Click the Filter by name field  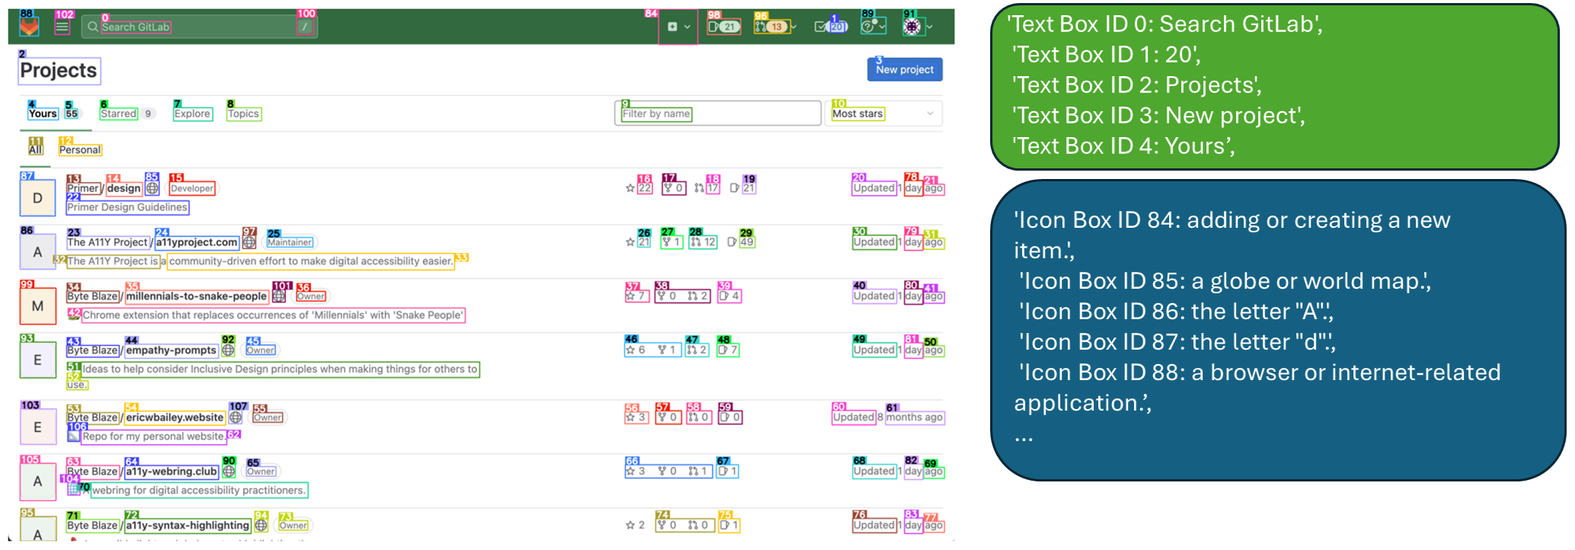[x=717, y=114]
